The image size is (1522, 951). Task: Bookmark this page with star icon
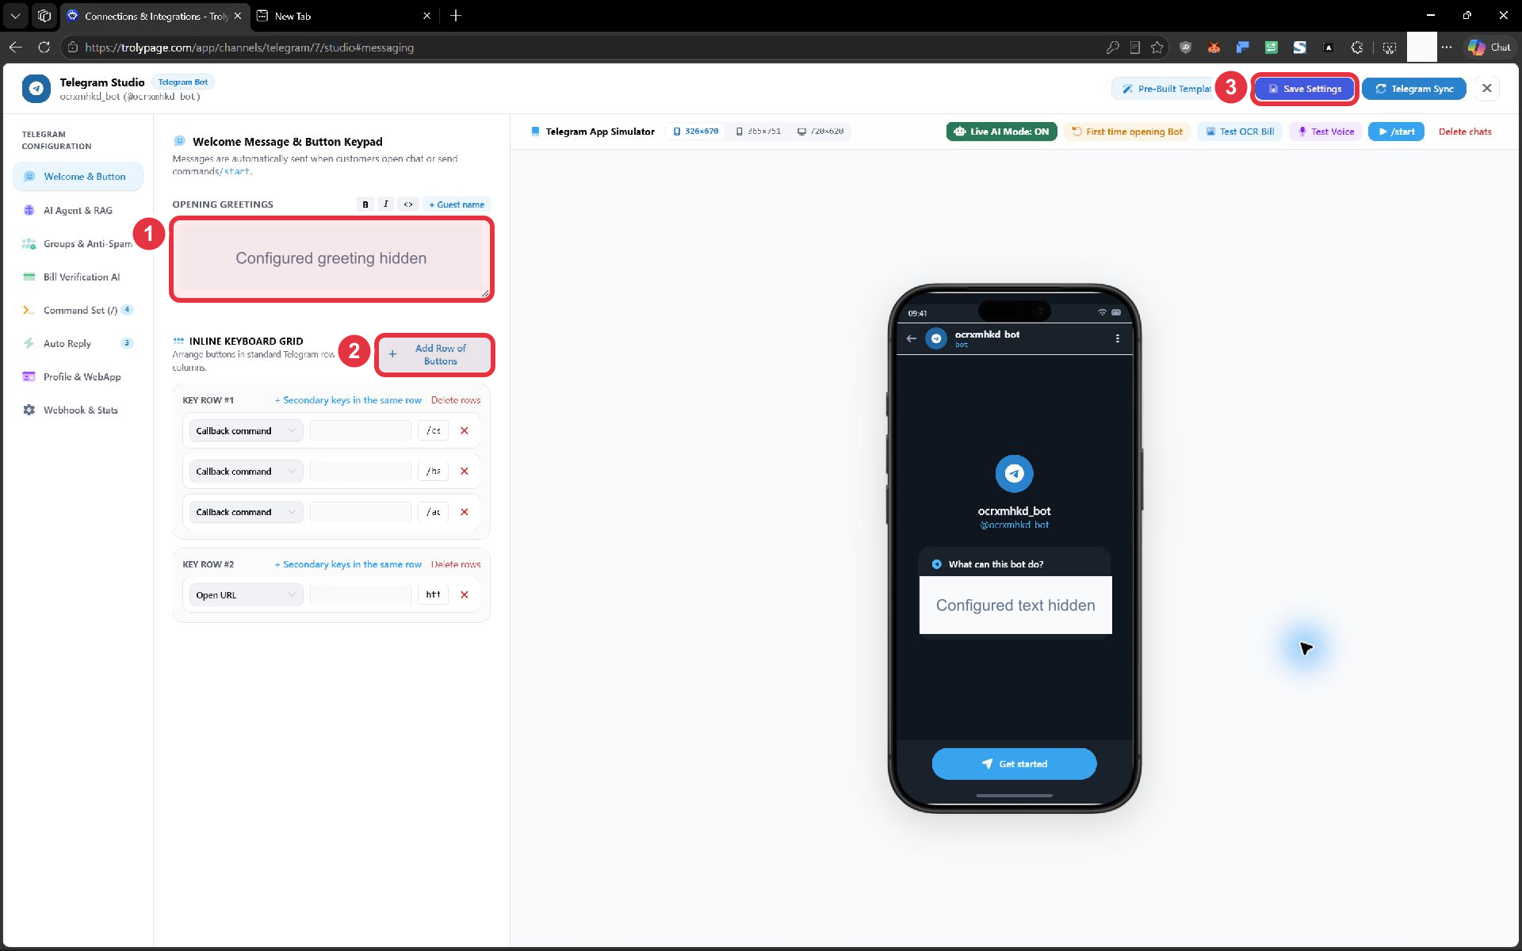(1157, 48)
